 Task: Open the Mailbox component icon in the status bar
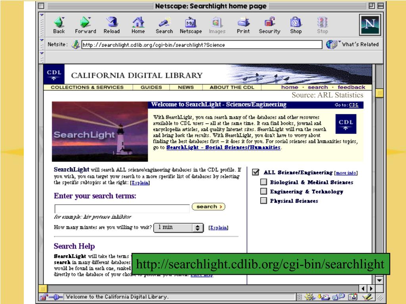[x=324, y=297]
